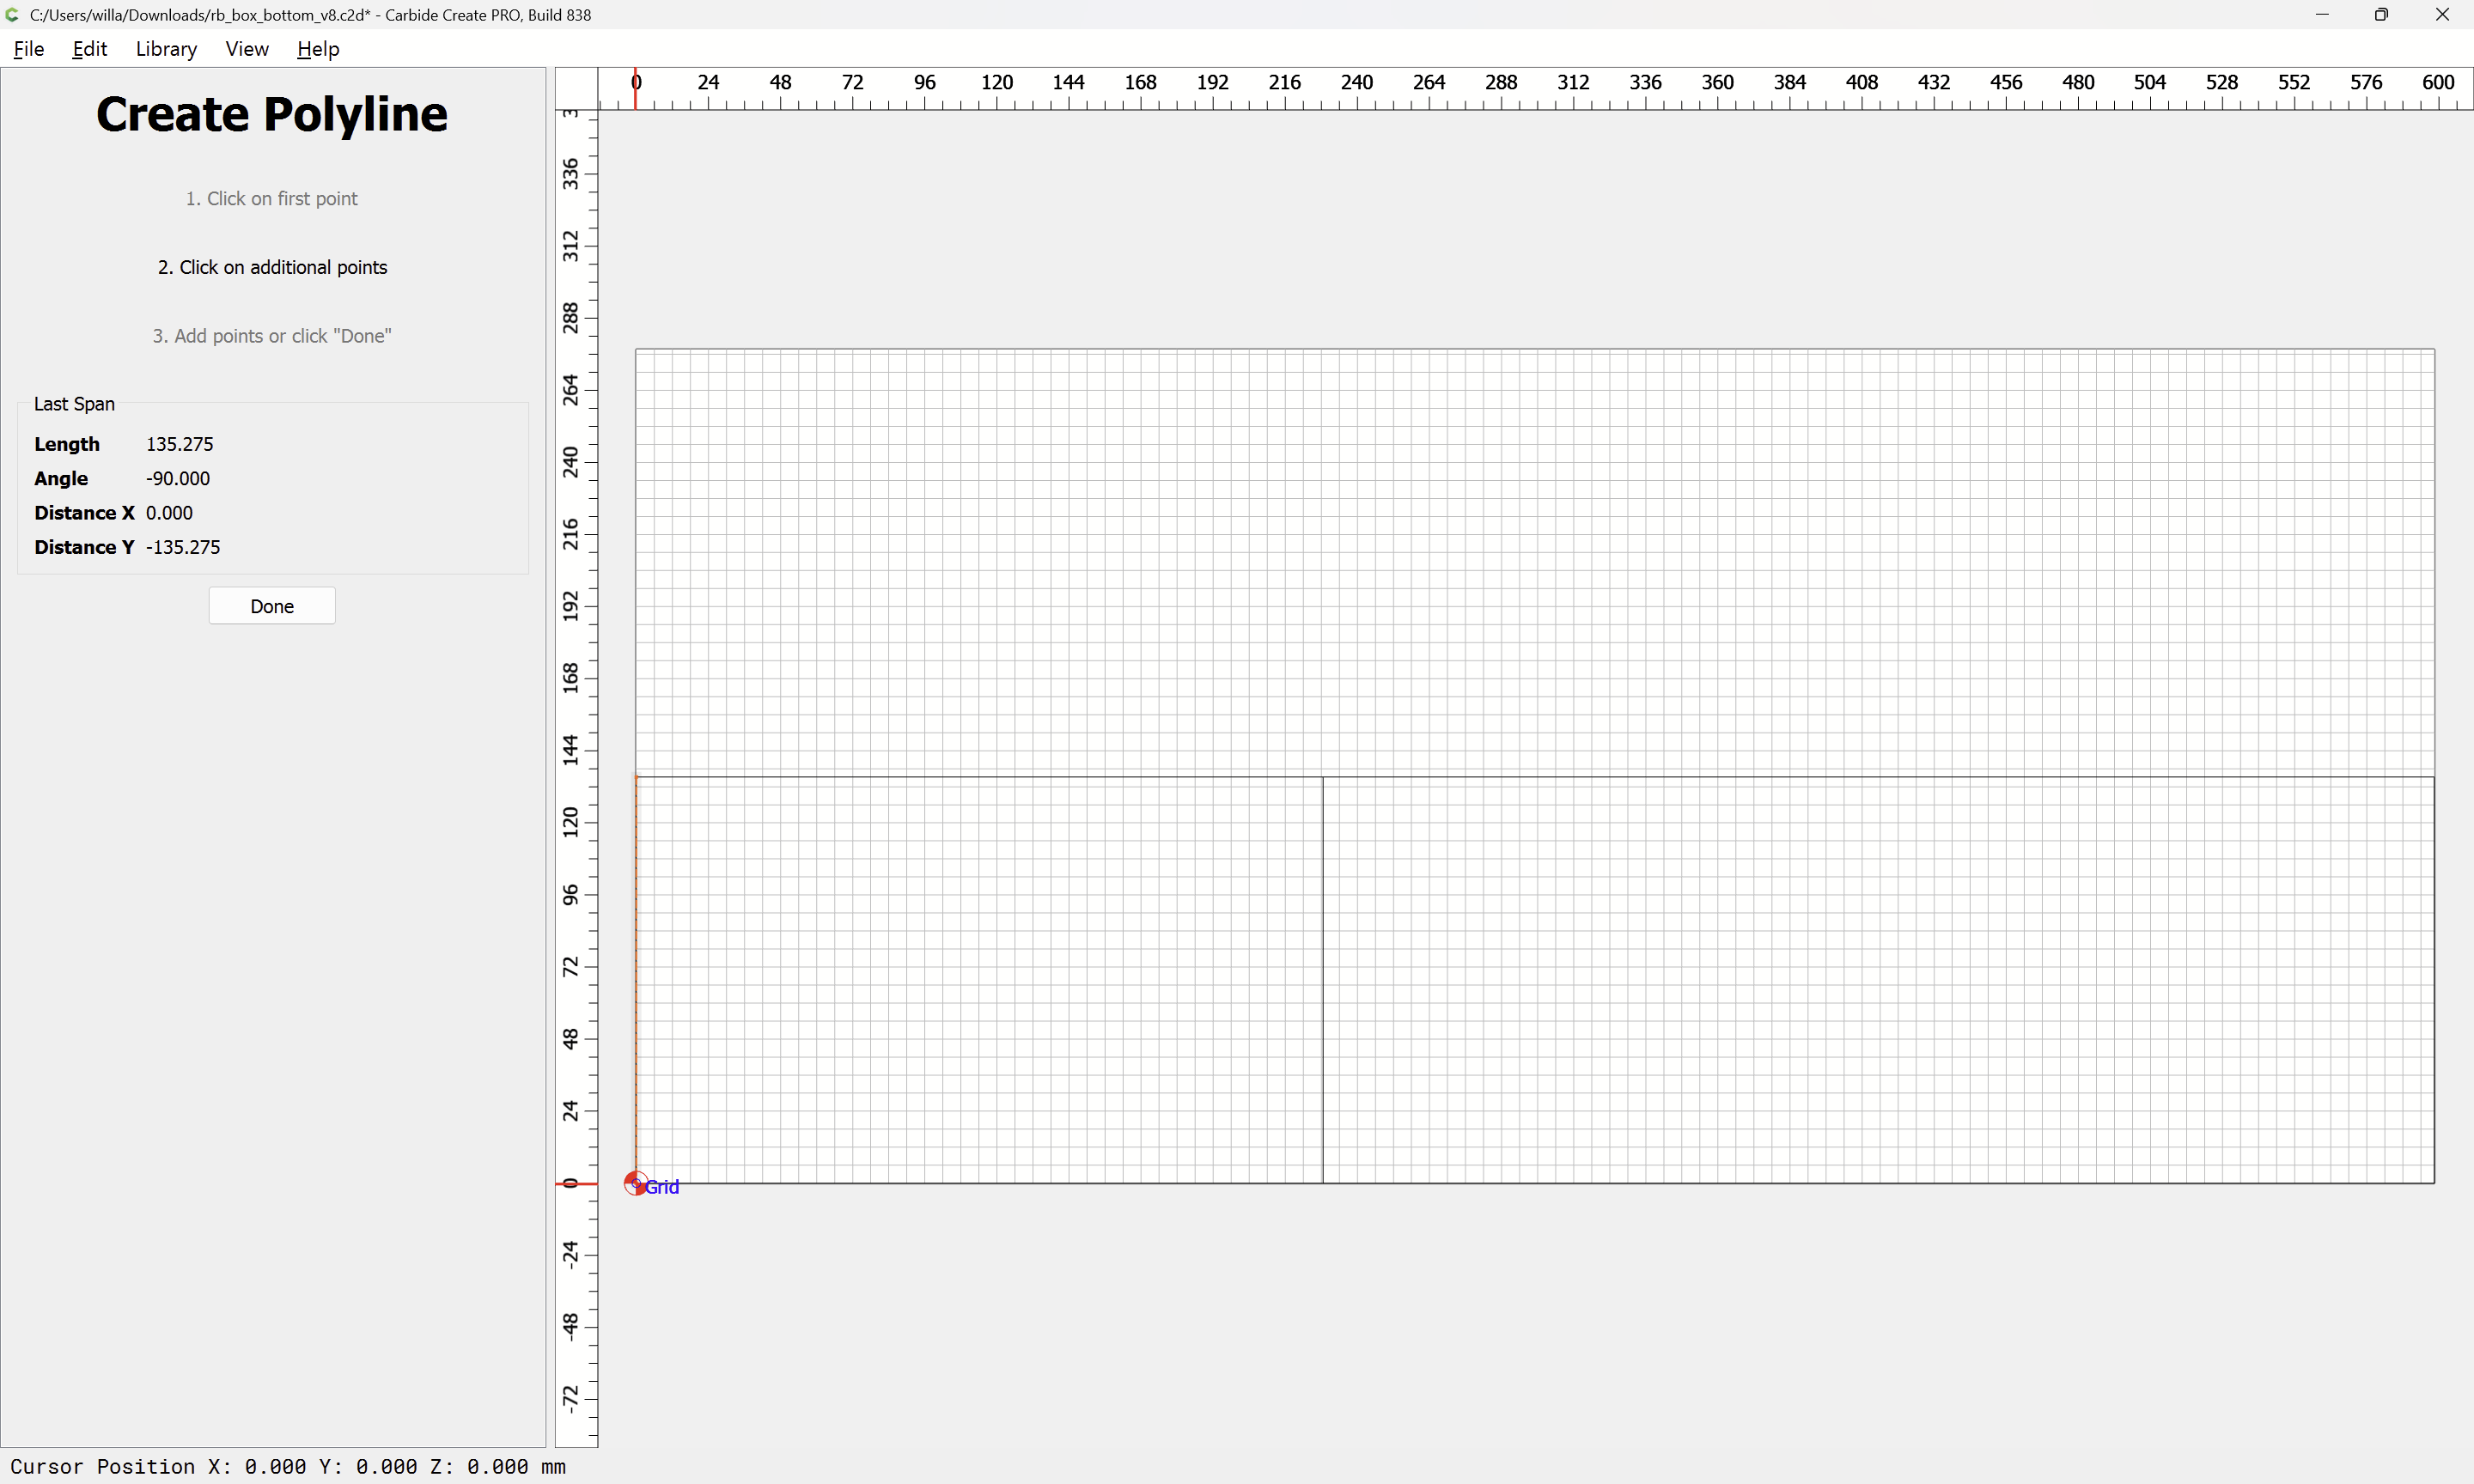
Task: Click the 144 mark on vertical ruler
Action: 571,750
